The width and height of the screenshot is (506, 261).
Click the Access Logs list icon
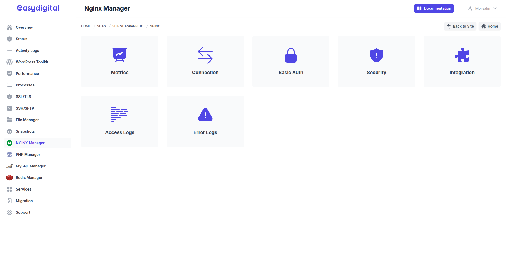[120, 114]
